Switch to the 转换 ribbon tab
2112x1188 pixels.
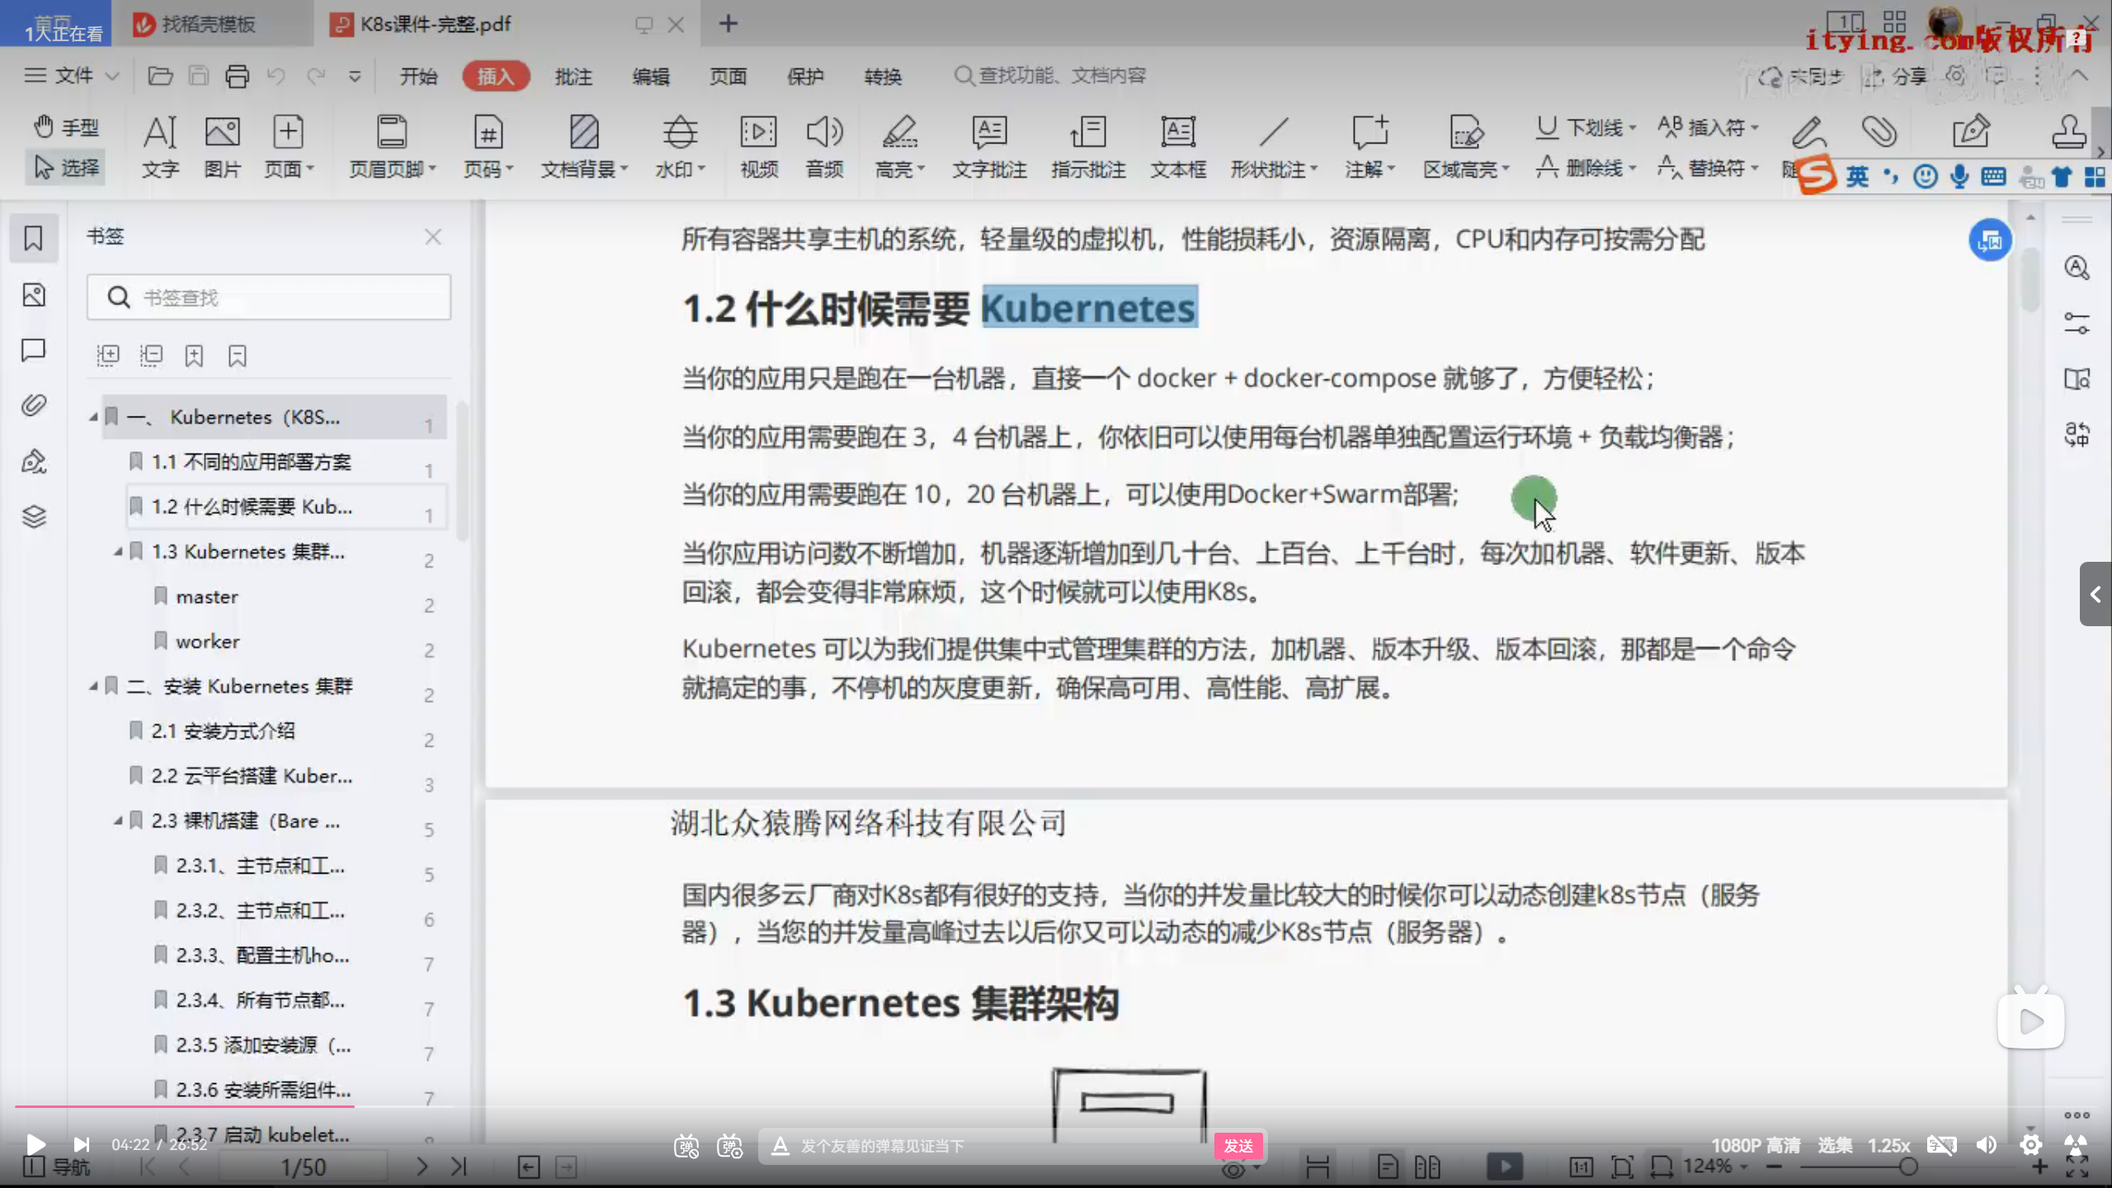pyautogui.click(x=883, y=76)
